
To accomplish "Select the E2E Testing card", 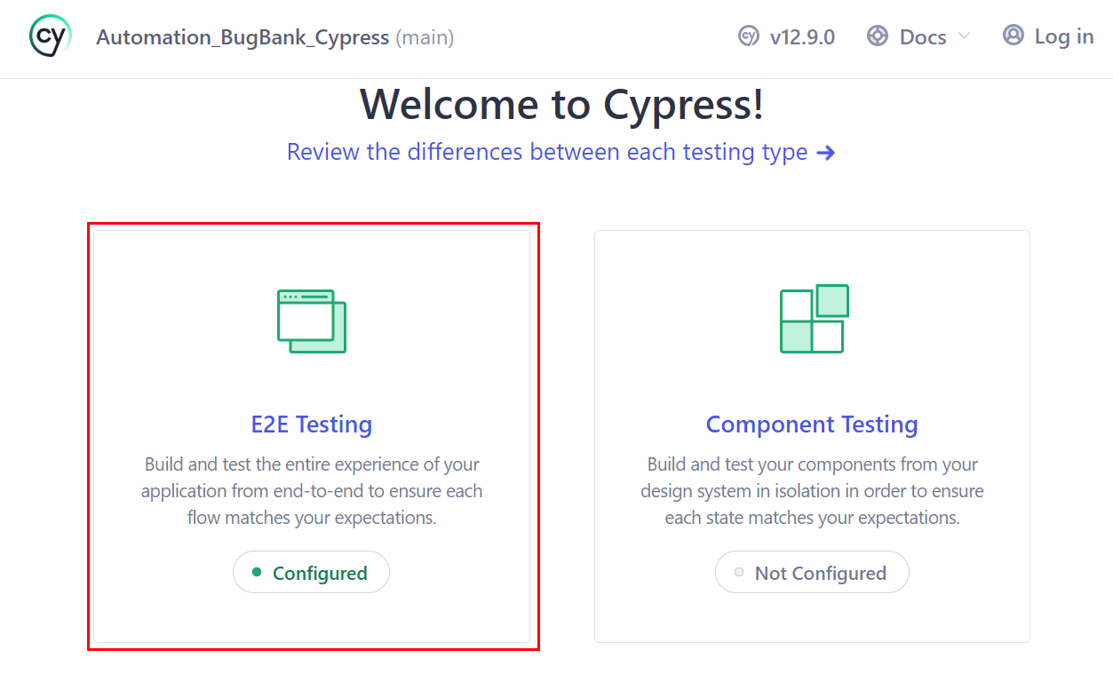I will [x=312, y=435].
